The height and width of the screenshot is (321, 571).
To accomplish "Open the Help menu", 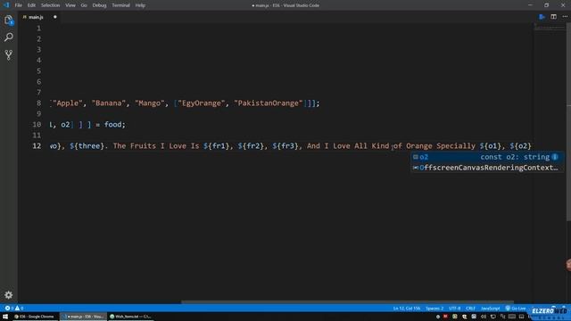I will 140,5.
